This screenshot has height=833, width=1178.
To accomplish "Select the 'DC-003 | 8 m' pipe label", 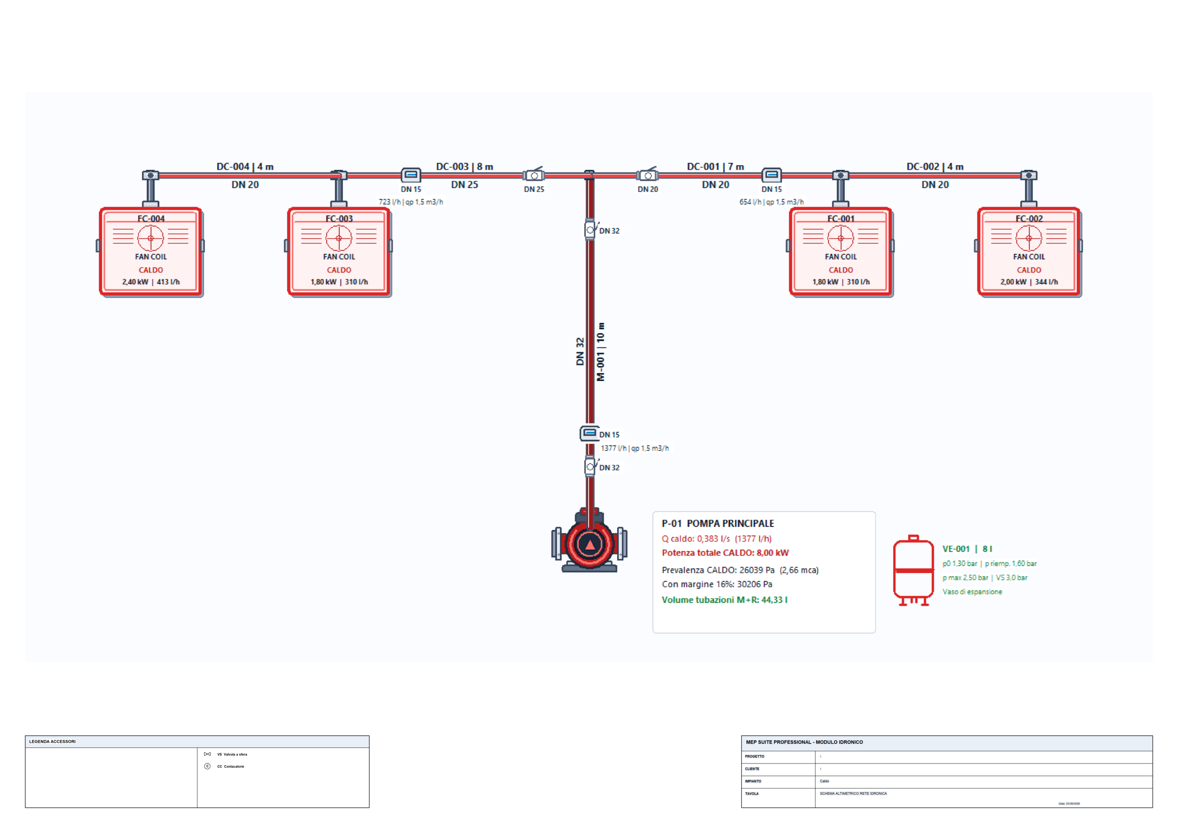I will click(464, 166).
